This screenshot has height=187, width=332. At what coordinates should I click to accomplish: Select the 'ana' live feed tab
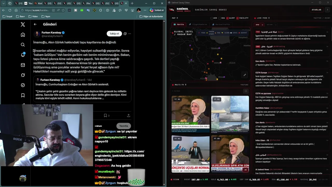tap(259, 24)
